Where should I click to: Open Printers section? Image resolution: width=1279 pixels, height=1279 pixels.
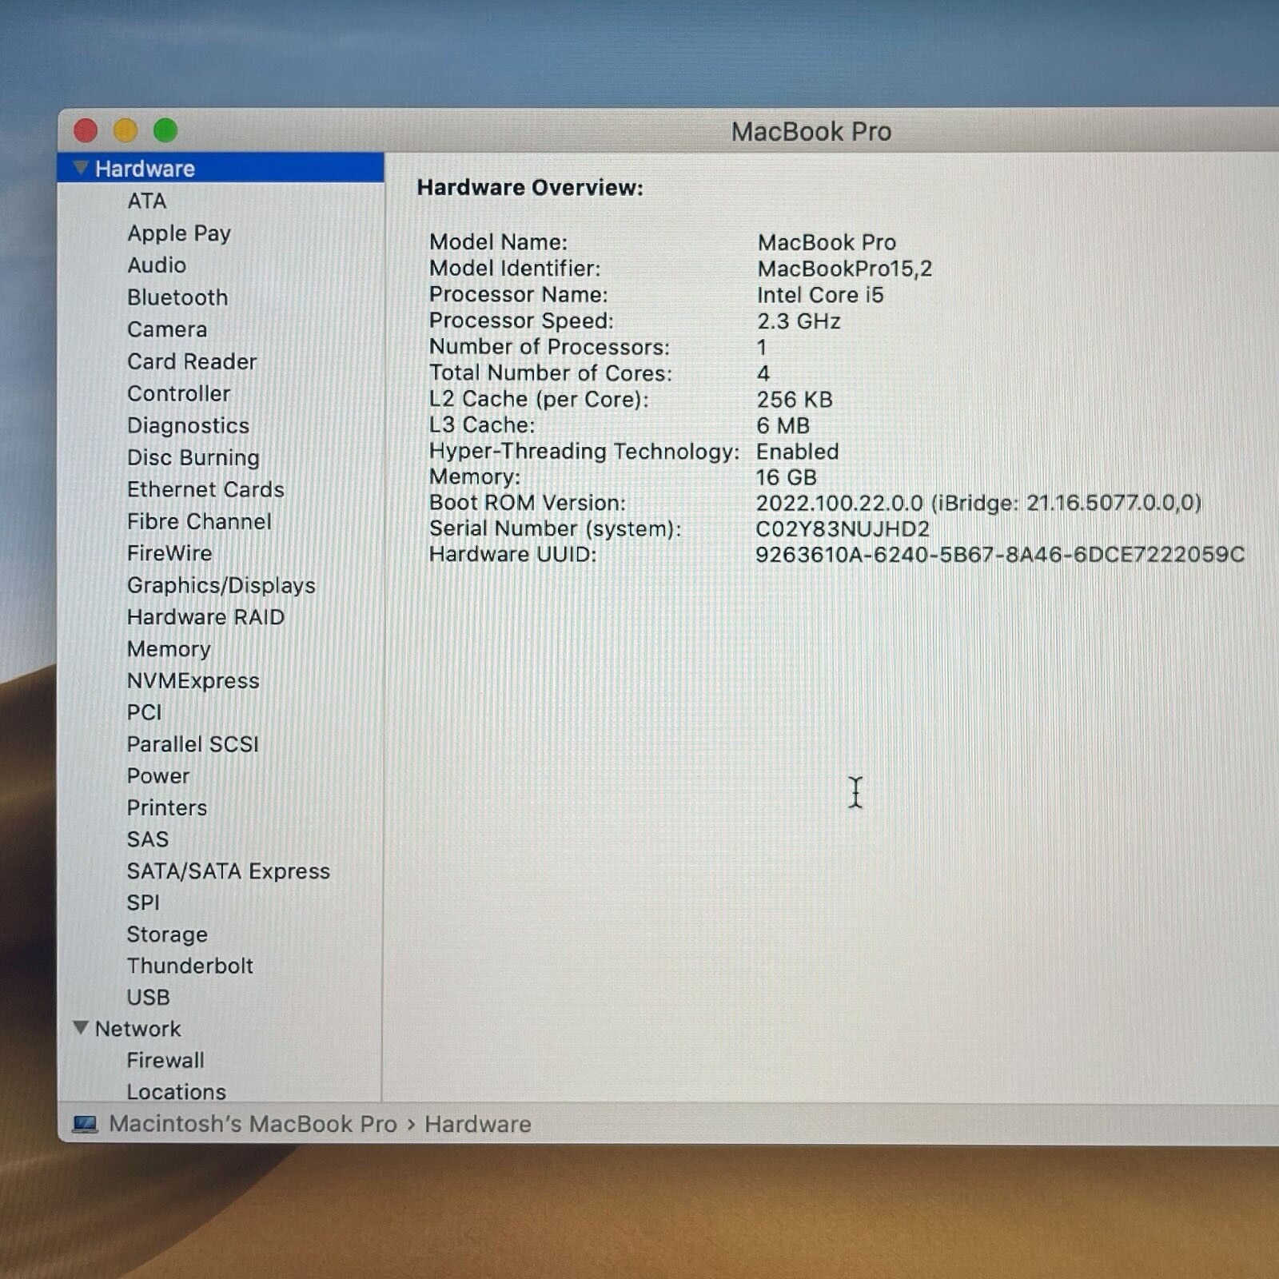click(x=167, y=807)
